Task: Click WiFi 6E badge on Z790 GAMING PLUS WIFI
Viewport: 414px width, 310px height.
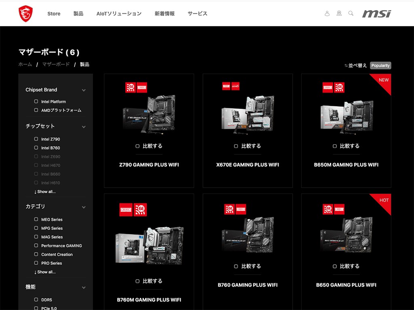Action: [x=131, y=87]
